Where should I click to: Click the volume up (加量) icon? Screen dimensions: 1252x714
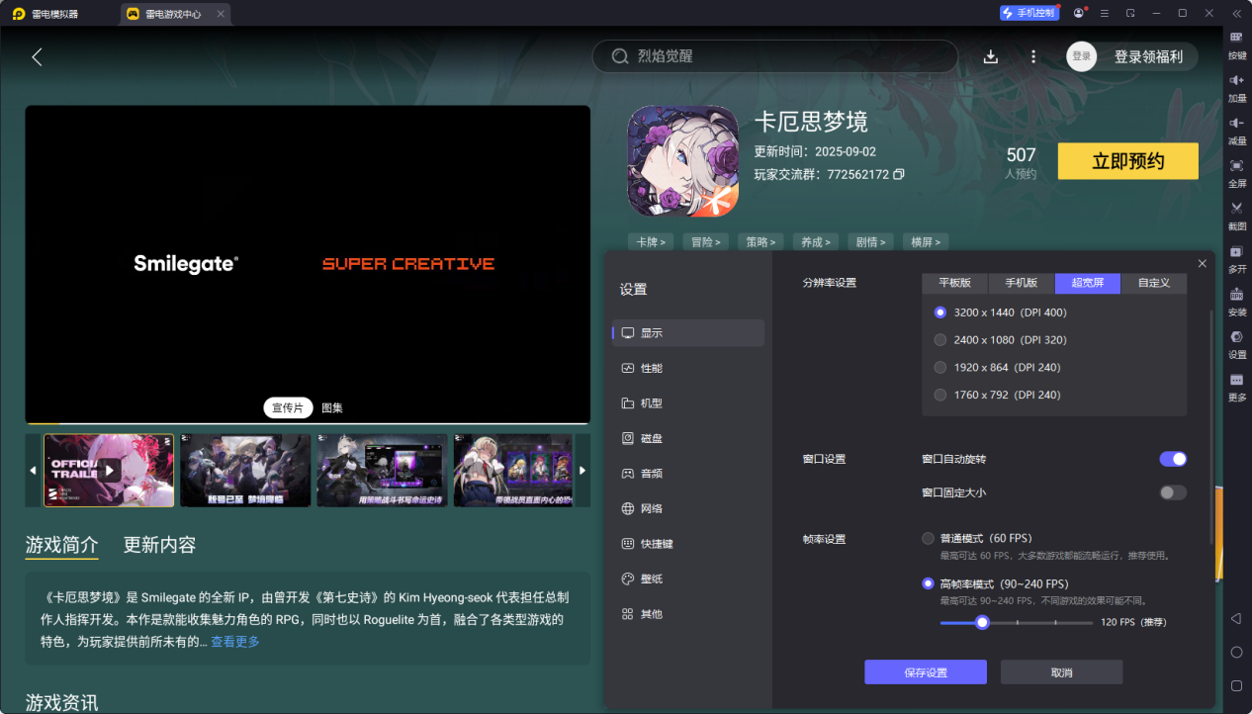pyautogui.click(x=1236, y=80)
